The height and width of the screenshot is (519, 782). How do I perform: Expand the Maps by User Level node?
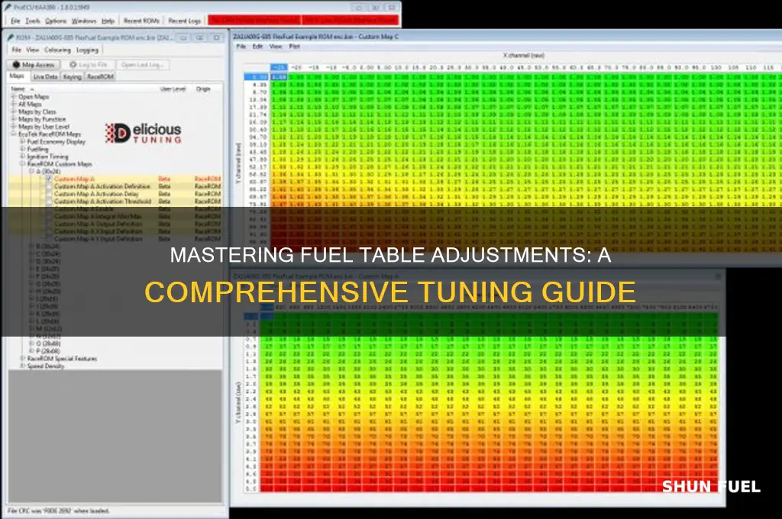pyautogui.click(x=14, y=127)
